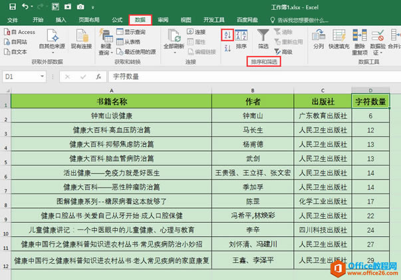Toggle the 筛选 funnel filter
Screen dimensions: 401x280
click(263, 39)
